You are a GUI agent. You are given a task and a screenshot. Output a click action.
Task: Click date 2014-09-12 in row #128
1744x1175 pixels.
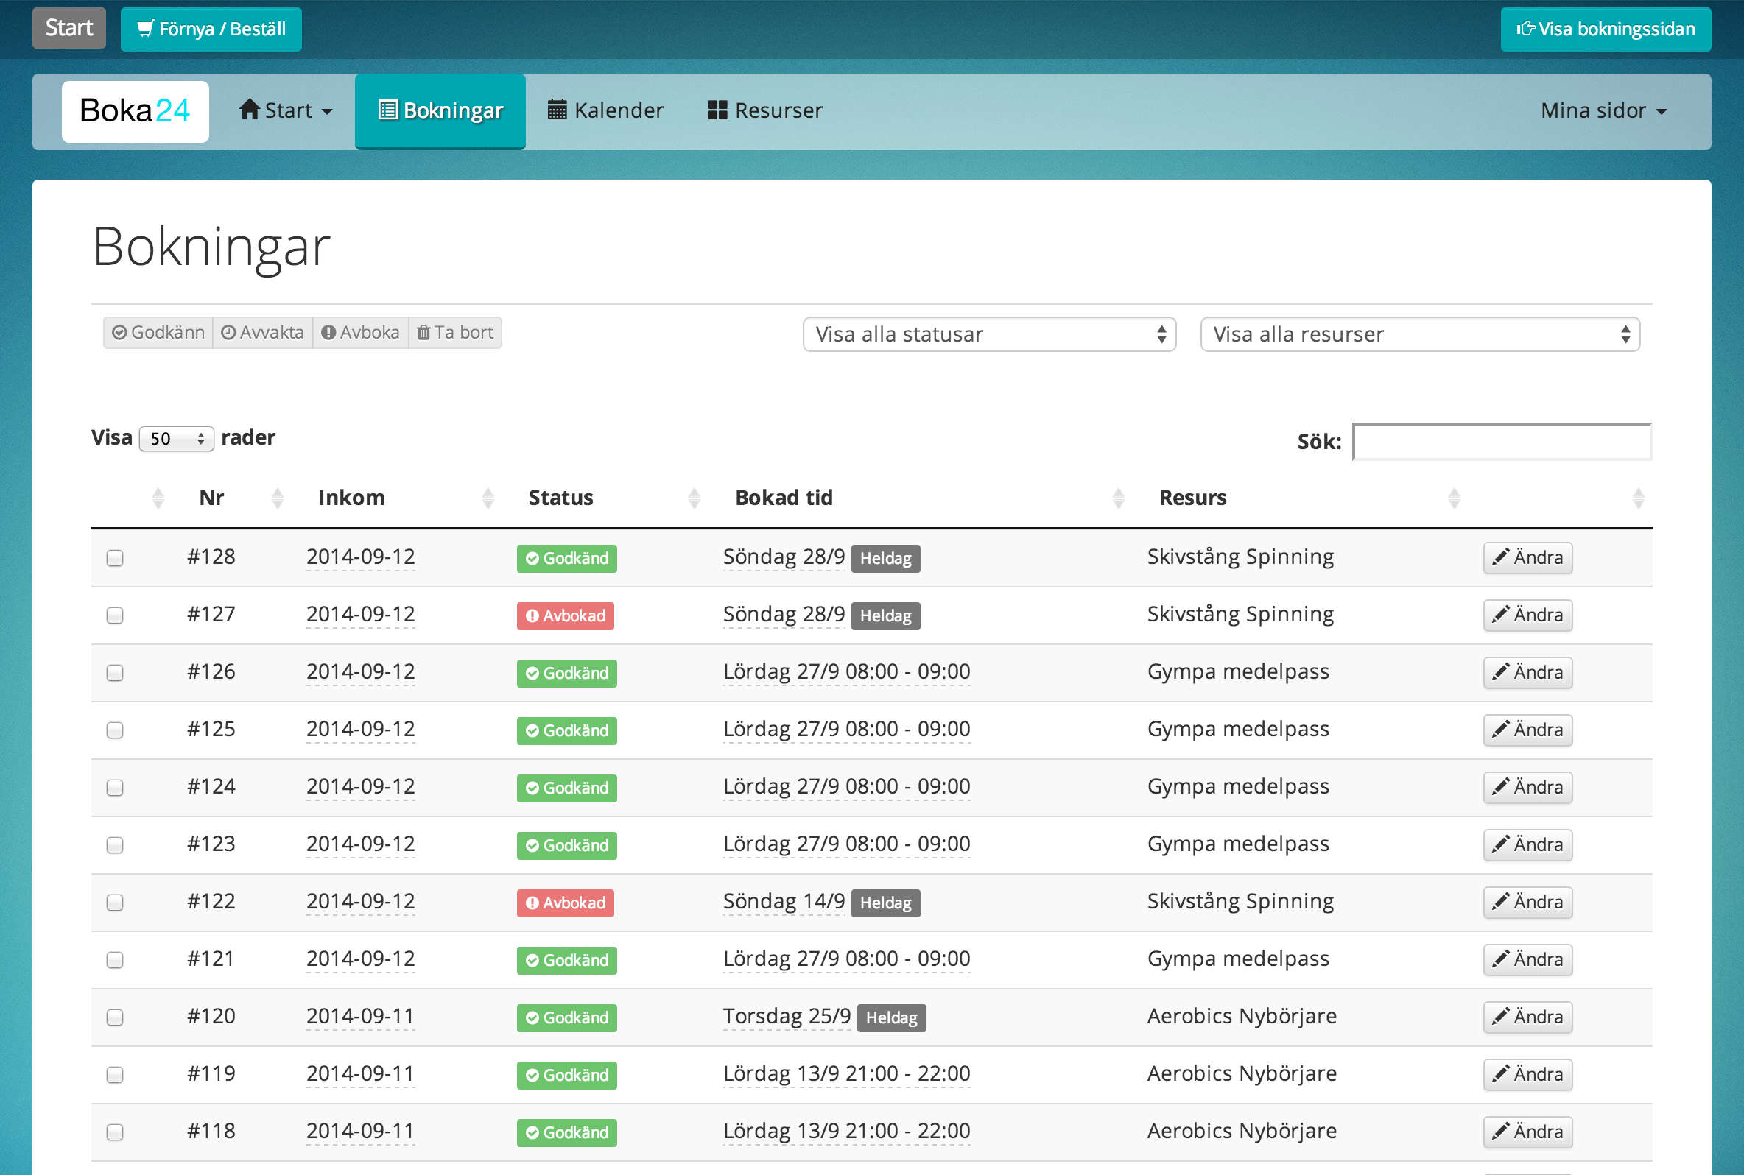point(360,557)
